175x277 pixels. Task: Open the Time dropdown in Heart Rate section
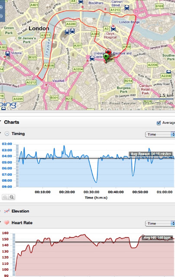tap(160, 223)
